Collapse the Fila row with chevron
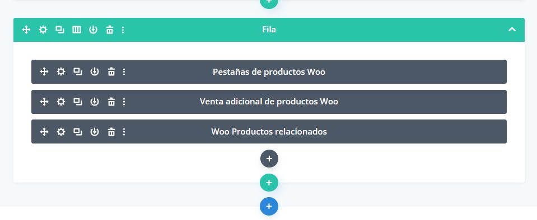Viewport: 537px width, 220px height. (x=512, y=30)
